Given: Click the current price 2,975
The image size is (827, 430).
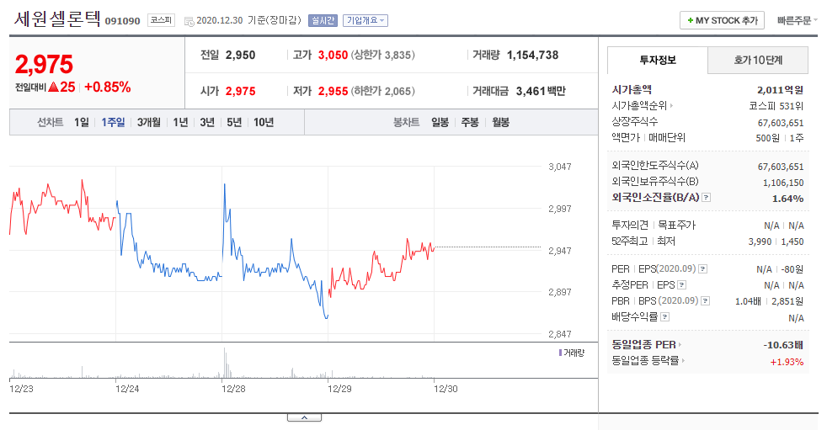Looking at the screenshot, I should (x=45, y=65).
